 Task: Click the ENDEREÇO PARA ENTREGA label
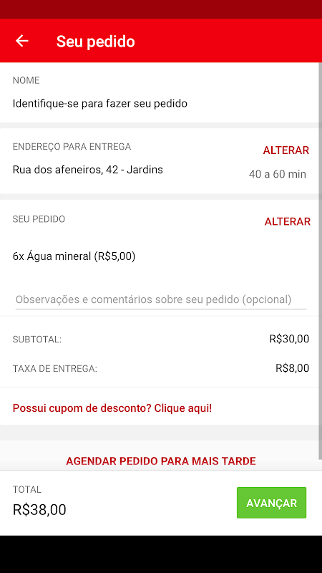point(72,147)
